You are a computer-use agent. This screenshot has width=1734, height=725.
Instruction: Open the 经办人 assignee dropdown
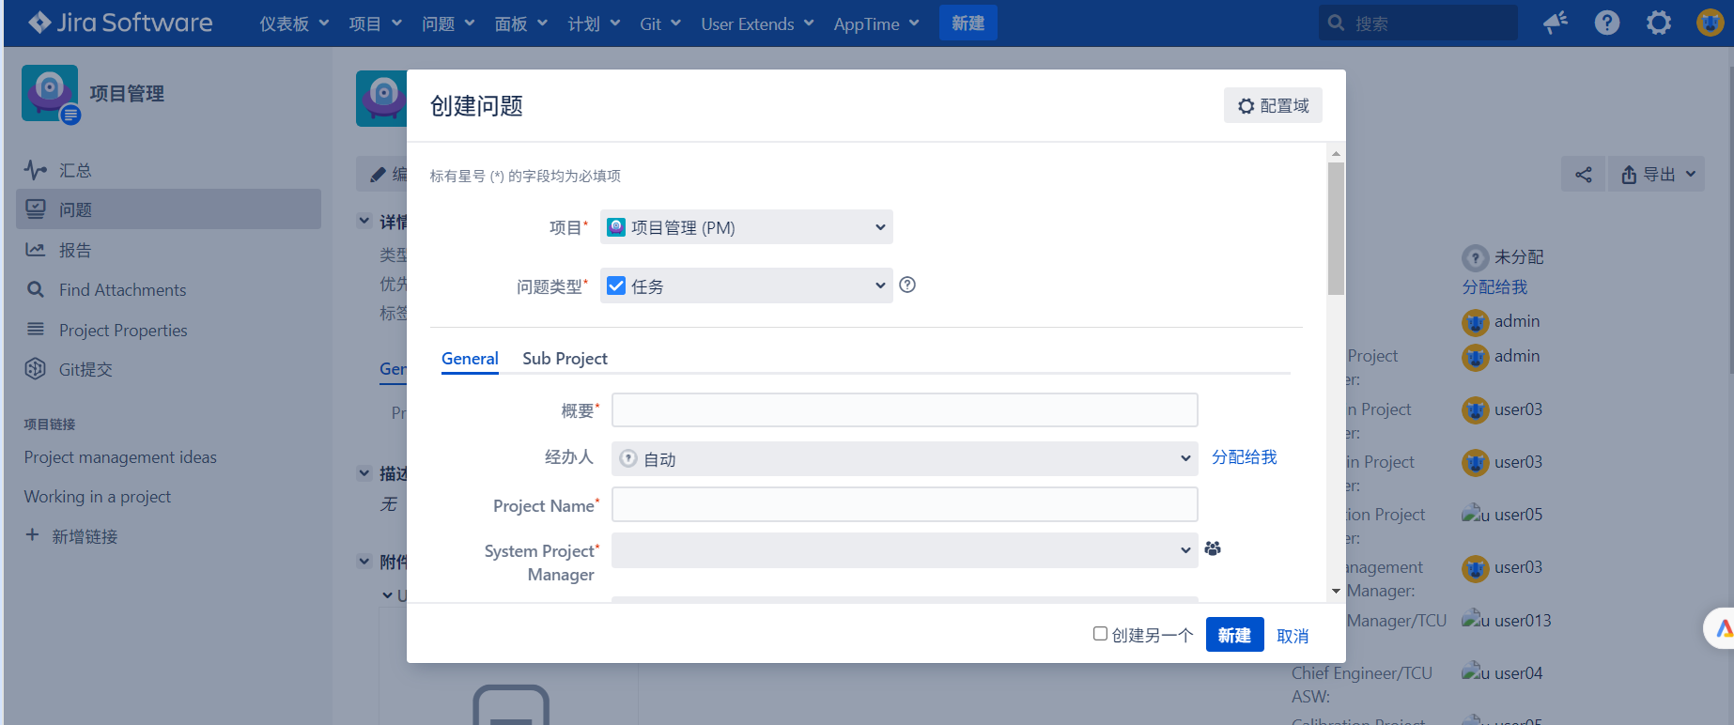[x=905, y=458]
